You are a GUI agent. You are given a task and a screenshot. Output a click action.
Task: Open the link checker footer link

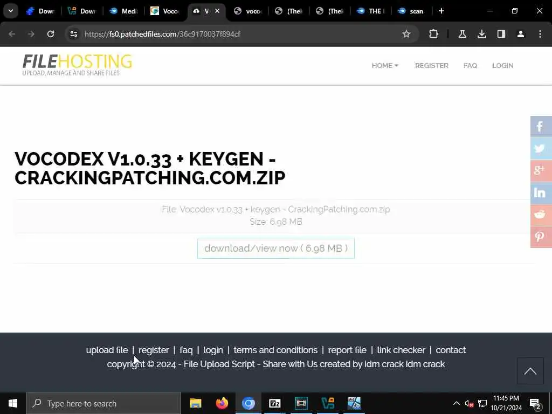point(401,350)
